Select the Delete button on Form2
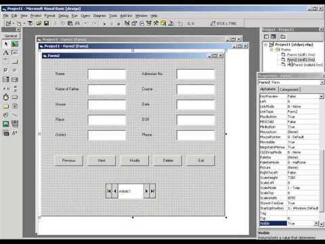Viewport: 325px width, 244px height. 168,161
